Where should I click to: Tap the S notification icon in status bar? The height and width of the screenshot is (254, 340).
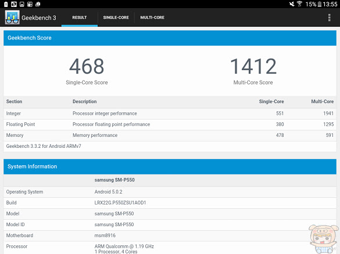point(14,4)
